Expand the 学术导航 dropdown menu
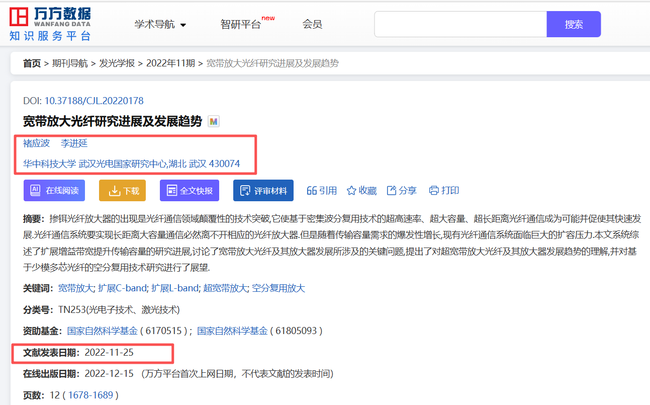Screen dimensions: 650x405 [x=160, y=24]
